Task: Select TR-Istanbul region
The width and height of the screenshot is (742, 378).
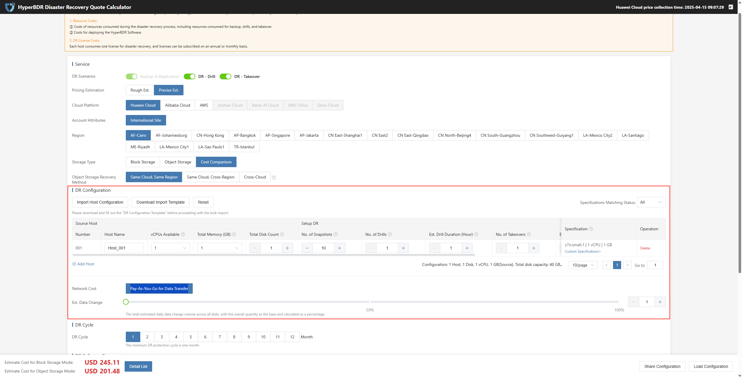Action: click(x=244, y=147)
